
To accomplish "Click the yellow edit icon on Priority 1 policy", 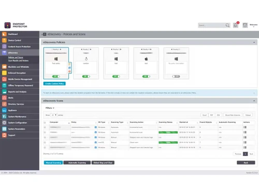I will tap(69, 64).
